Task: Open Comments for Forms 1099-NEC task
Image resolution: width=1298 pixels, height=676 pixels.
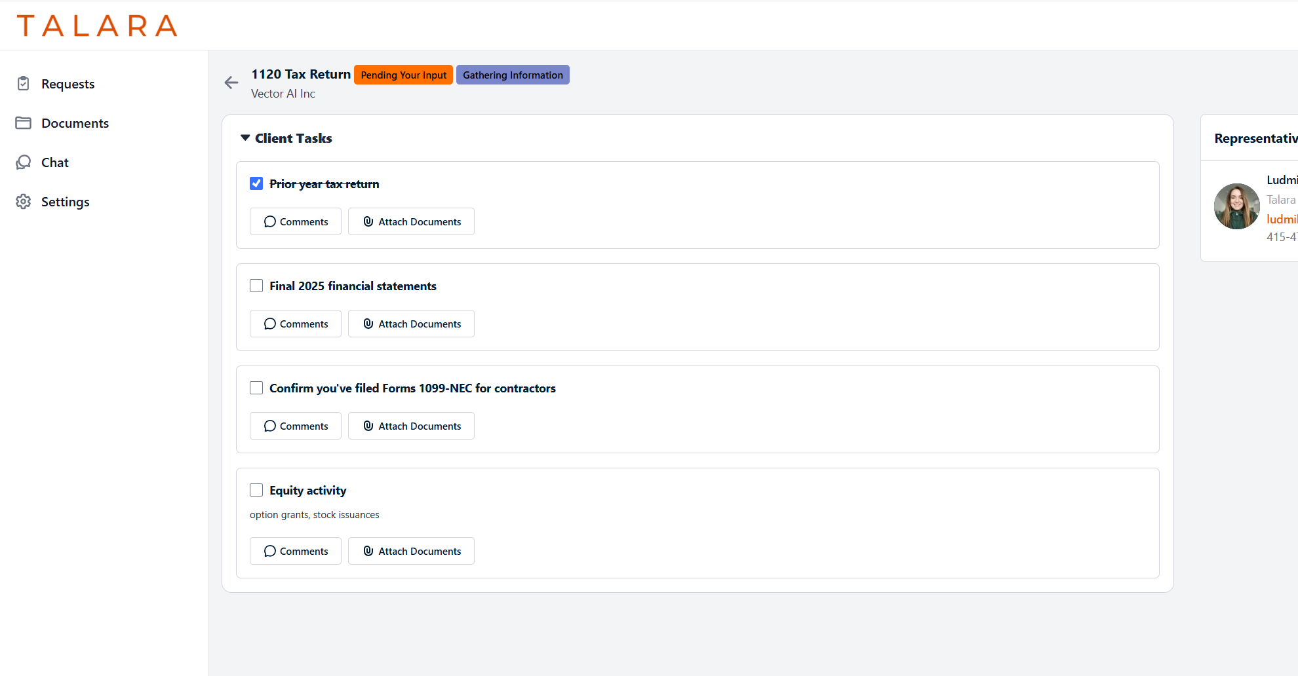Action: coord(296,426)
